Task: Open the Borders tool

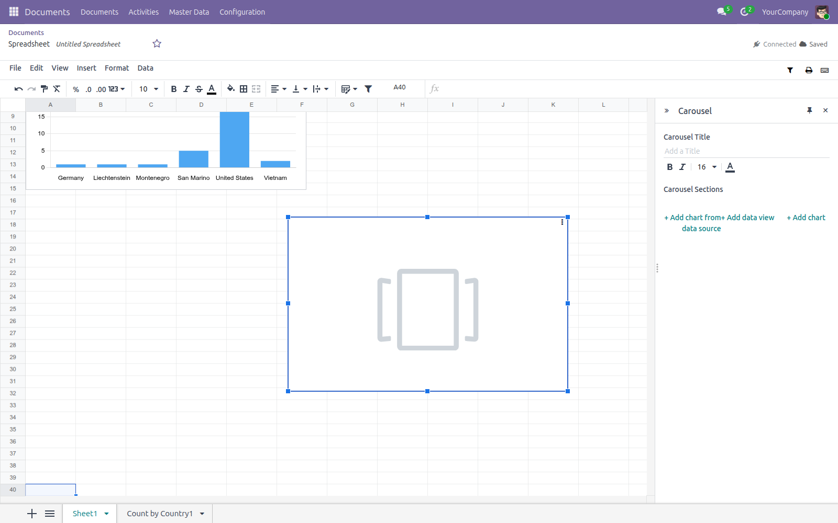Action: (x=244, y=89)
